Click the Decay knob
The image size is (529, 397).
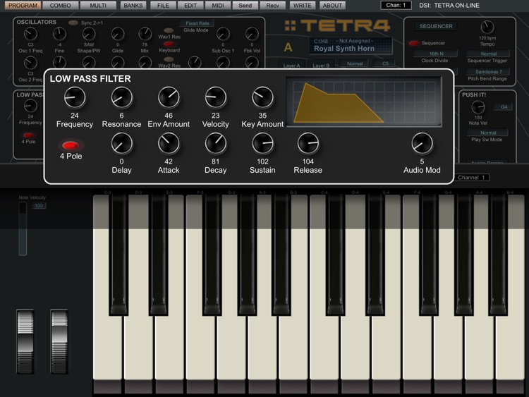(x=216, y=143)
